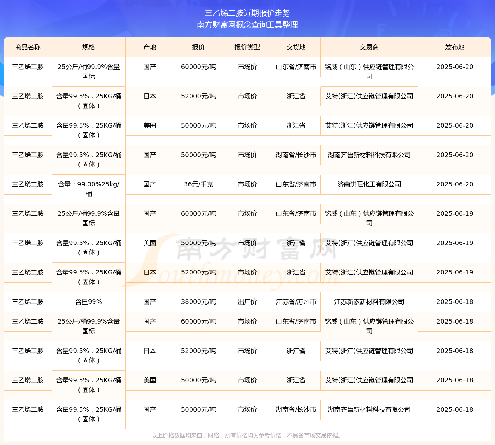495x445 pixels.
Task: Click the 报价类型 column header
Action: pyautogui.click(x=248, y=47)
